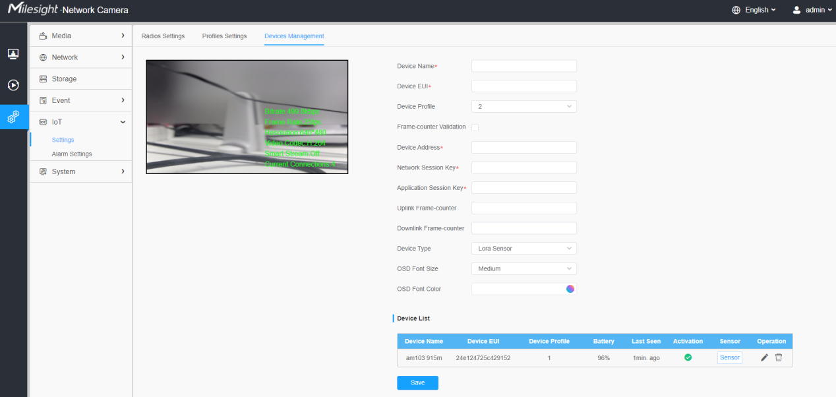
Task: Select the settings gear icon in left rail
Action: (13, 117)
